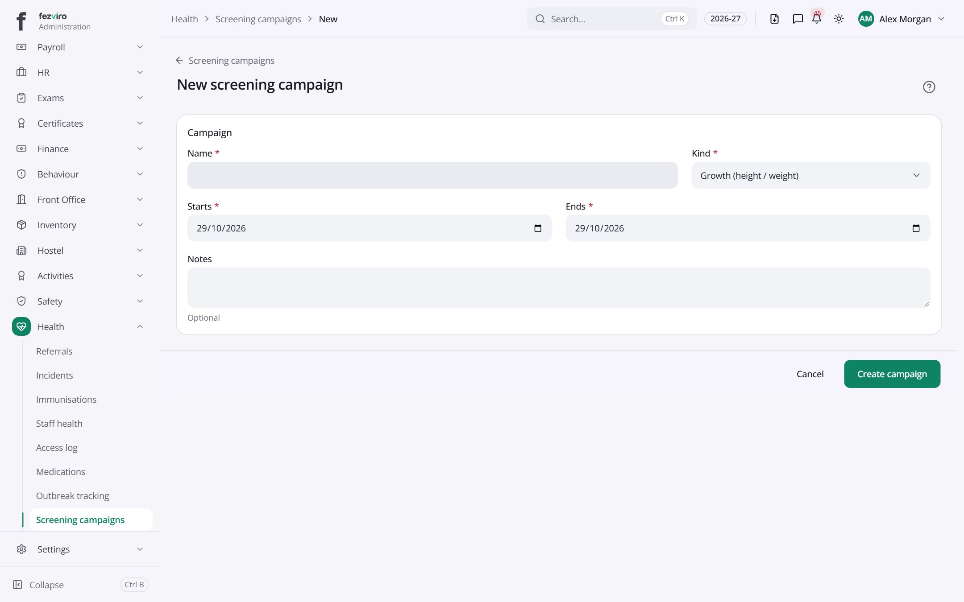Click the Hostel building icon
Viewport: 964px width, 602px height.
21,250
